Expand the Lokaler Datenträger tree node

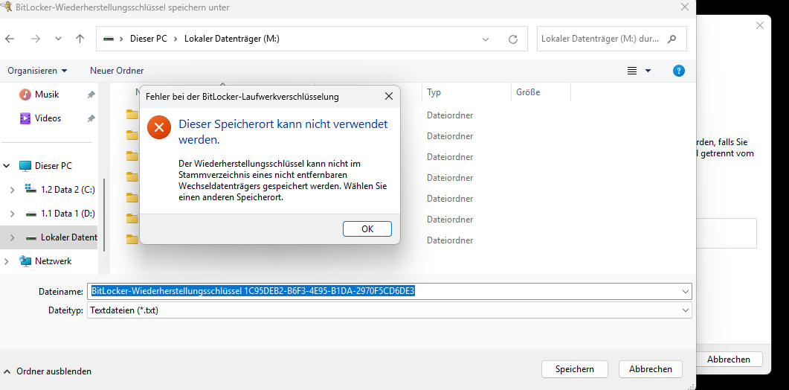click(x=13, y=237)
